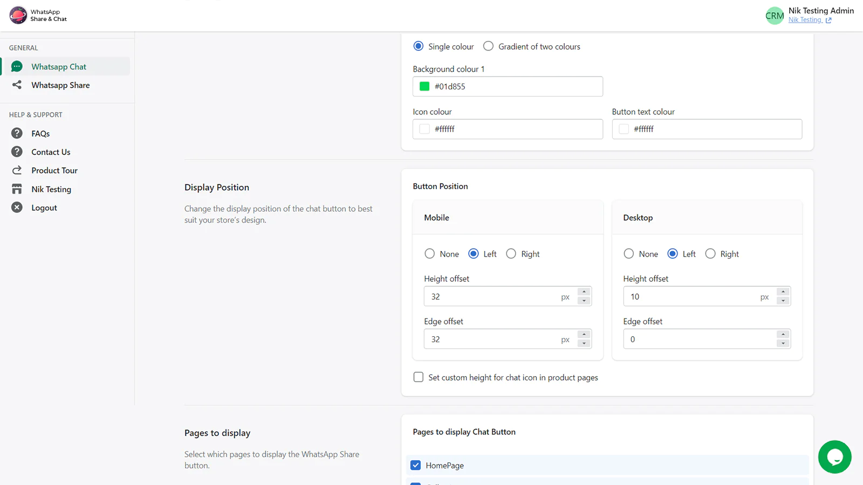This screenshot has height=485, width=863.
Task: Click the green Background colour 1 swatch
Action: pyautogui.click(x=424, y=86)
